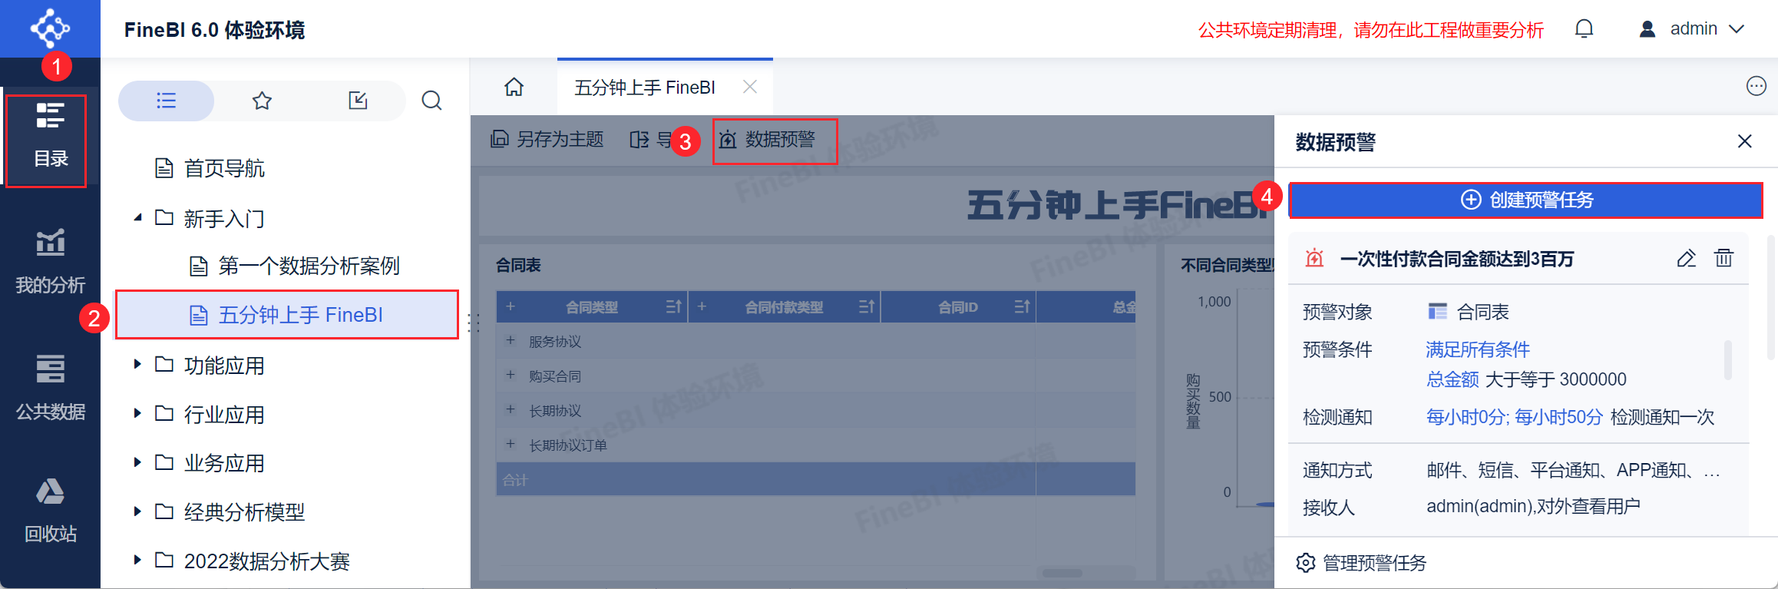Click 总金额 condition field link
Image resolution: width=1778 pixels, height=589 pixels.
tap(1452, 379)
